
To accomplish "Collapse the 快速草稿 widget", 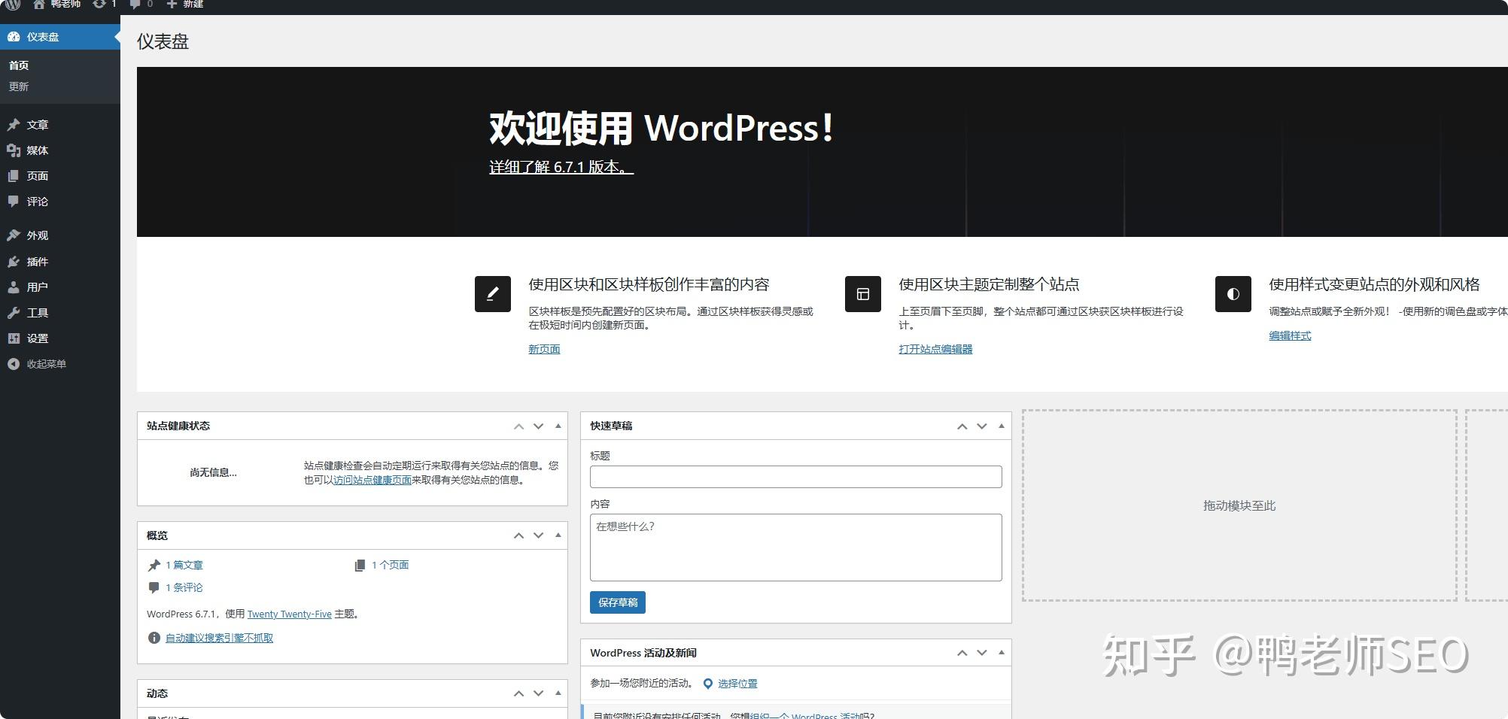I will coord(1001,426).
